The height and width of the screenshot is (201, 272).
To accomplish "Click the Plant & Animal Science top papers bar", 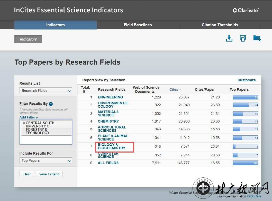I will (x=246, y=138).
